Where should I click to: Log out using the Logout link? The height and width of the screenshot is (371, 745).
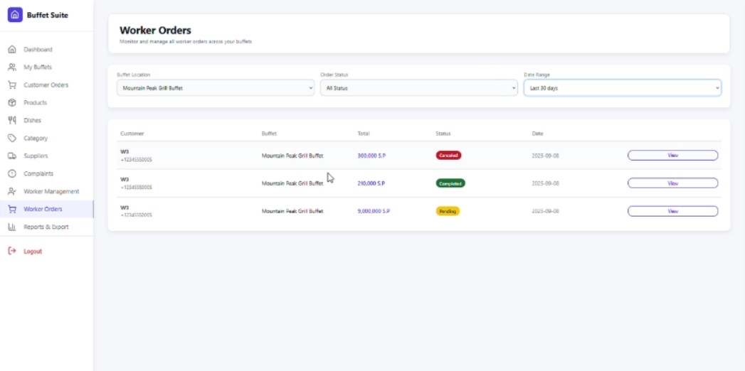[x=32, y=252]
